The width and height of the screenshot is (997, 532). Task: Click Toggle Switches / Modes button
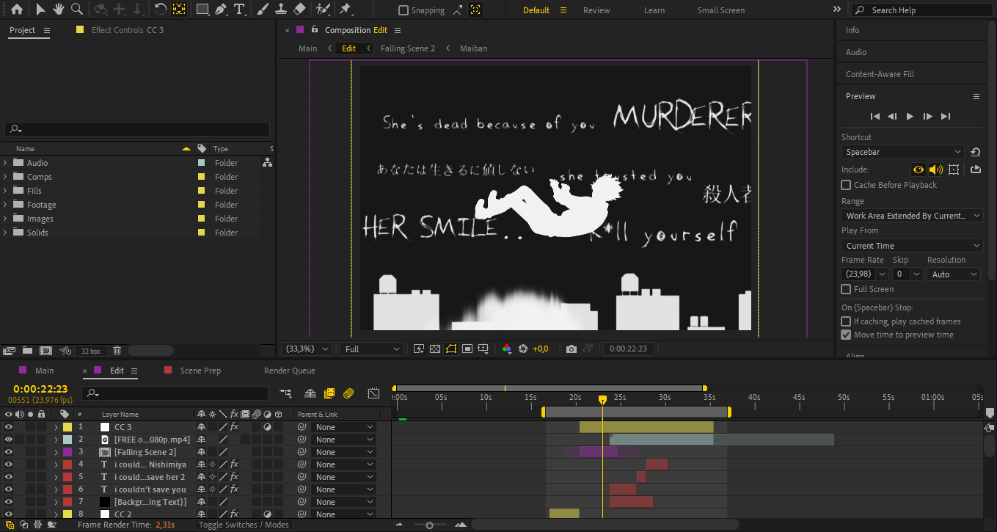tap(244, 525)
